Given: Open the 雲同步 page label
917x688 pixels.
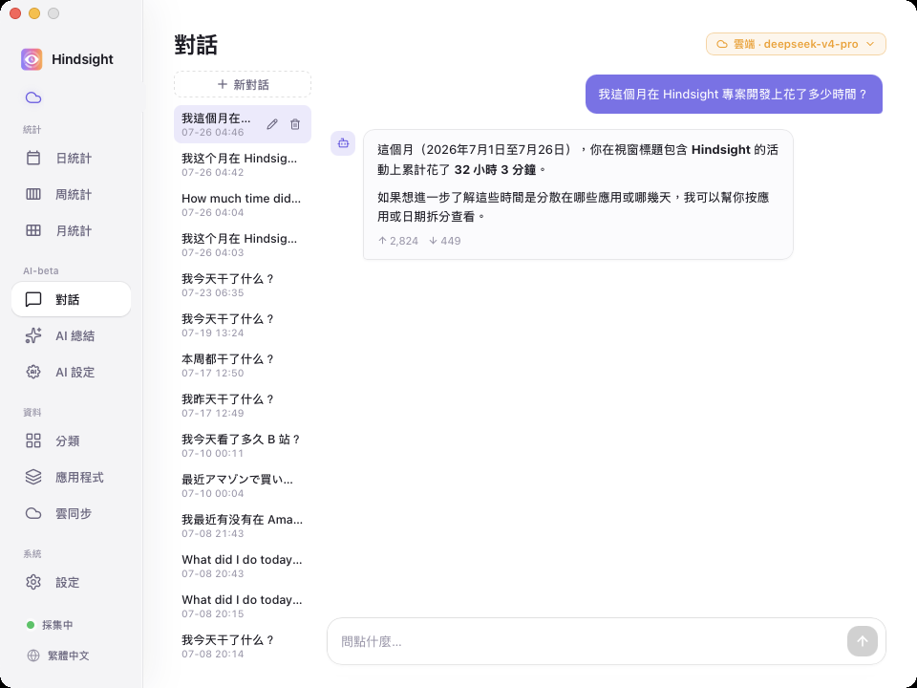Looking at the screenshot, I should 74,514.
